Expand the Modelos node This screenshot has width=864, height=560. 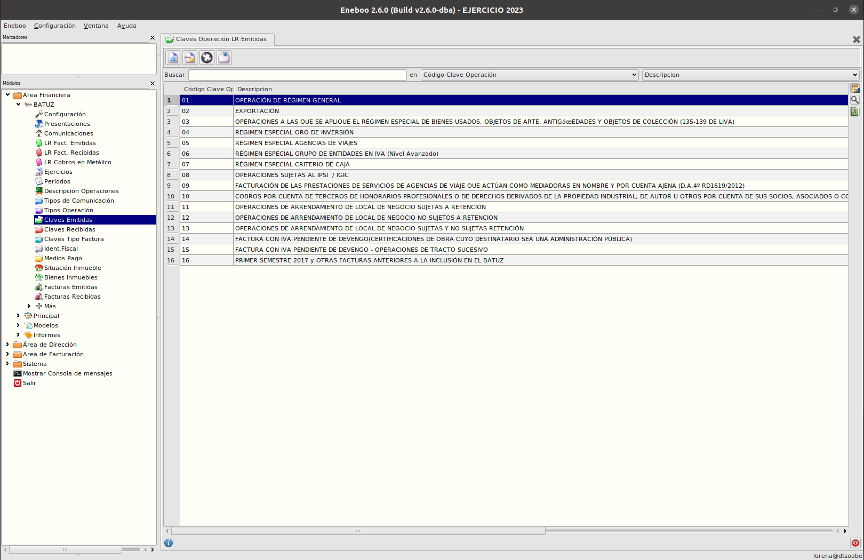tap(18, 325)
